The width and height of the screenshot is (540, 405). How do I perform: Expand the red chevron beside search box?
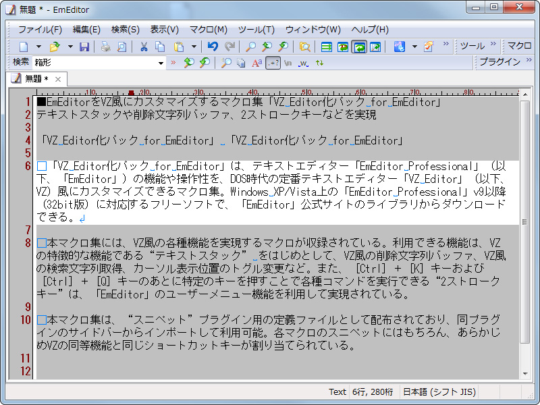tap(173, 62)
